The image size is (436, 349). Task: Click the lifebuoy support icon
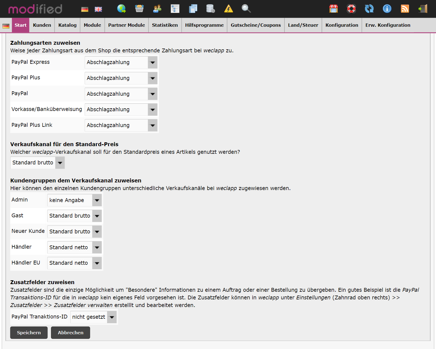(352, 9)
